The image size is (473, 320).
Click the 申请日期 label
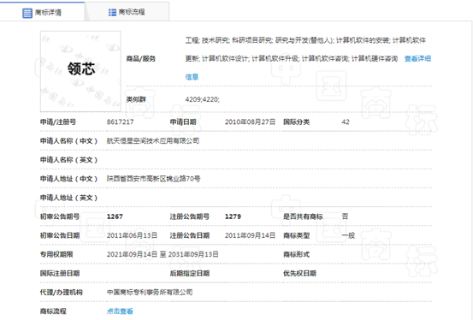tap(183, 122)
